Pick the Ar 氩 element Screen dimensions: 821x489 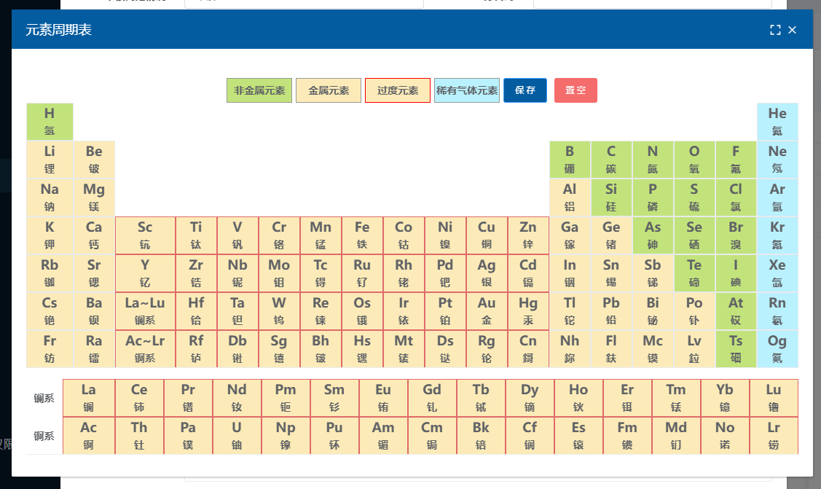pyautogui.click(x=777, y=197)
